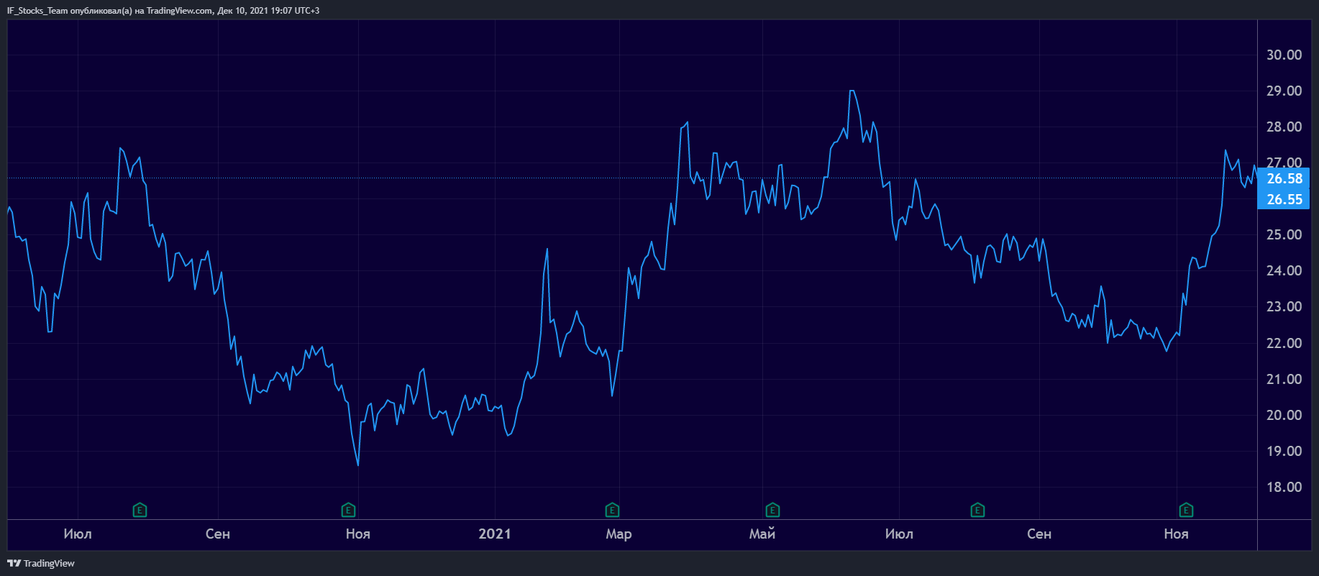Click the 29.00 price axis label
The width and height of the screenshot is (1319, 576).
1284,91
